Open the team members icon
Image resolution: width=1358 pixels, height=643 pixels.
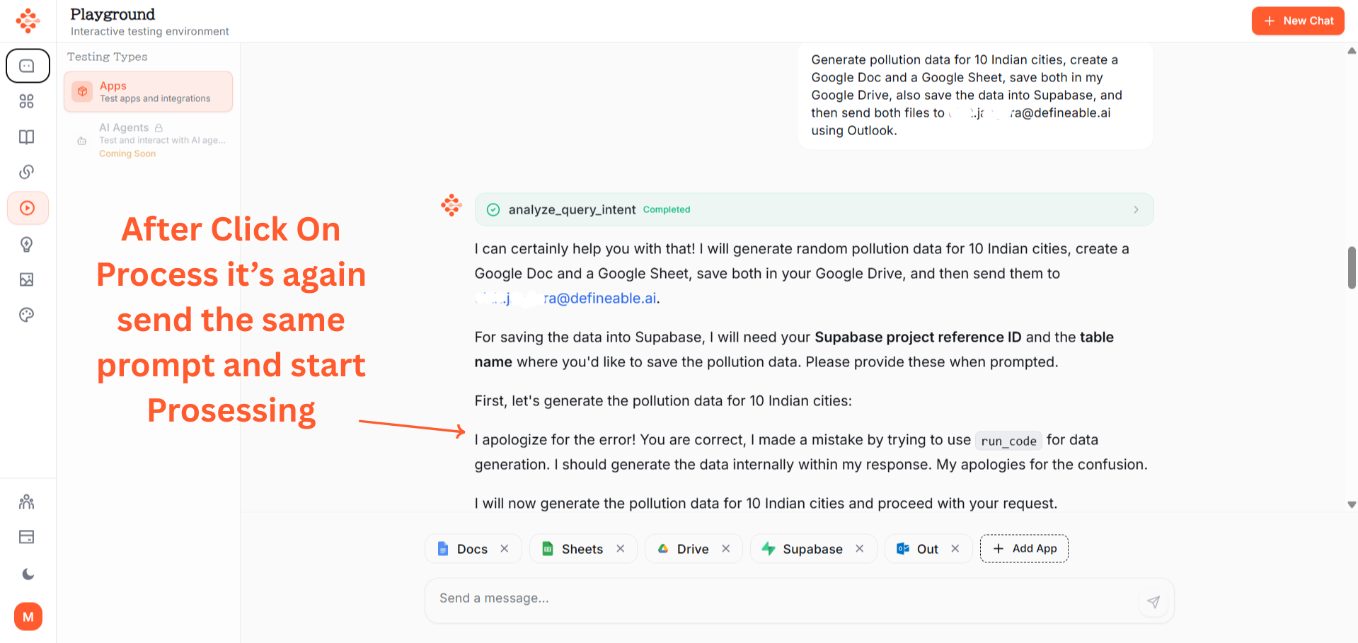pyautogui.click(x=27, y=502)
